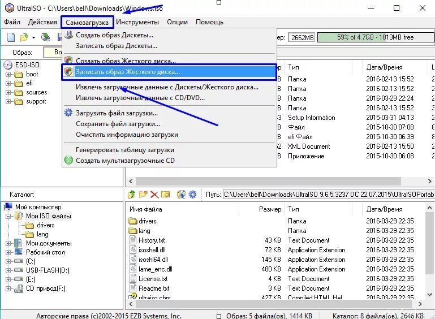Click the globe icon in the Каталог toolbar

[x=181, y=195]
